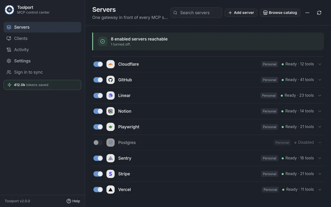331x207 pixels.
Task: Open the Settings page
Action: [x=43, y=61]
